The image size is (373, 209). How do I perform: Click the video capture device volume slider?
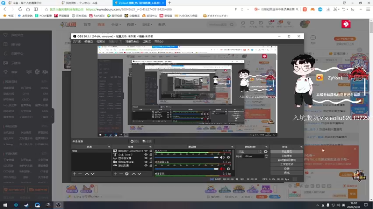[x=186, y=169]
